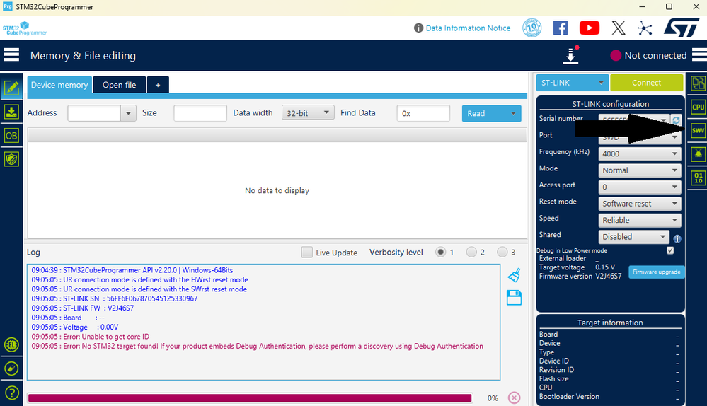The height and width of the screenshot is (406, 707).
Task: Refresh the ST-LINK serial number list
Action: (676, 120)
